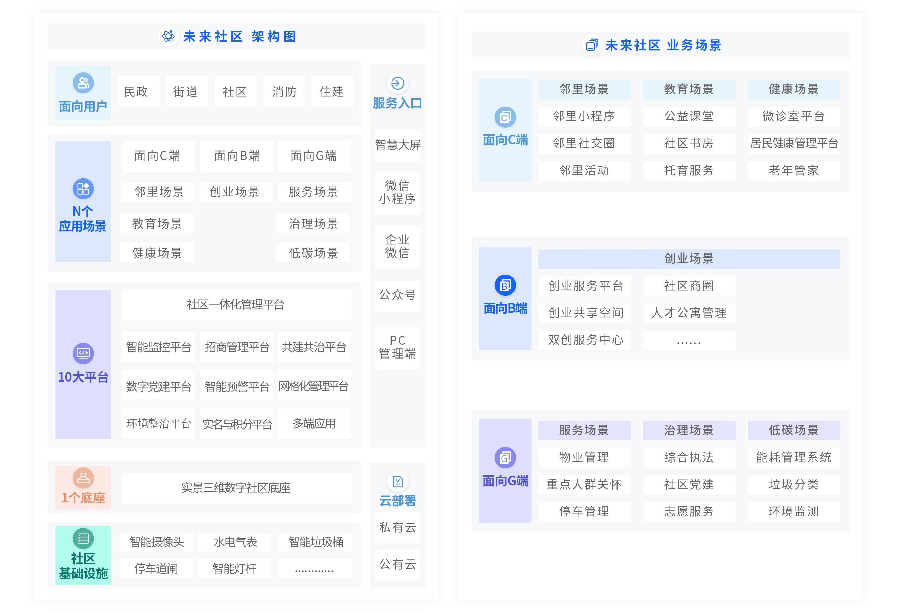
Task: Open the 社区一体化管理平台 box
Action: [236, 305]
